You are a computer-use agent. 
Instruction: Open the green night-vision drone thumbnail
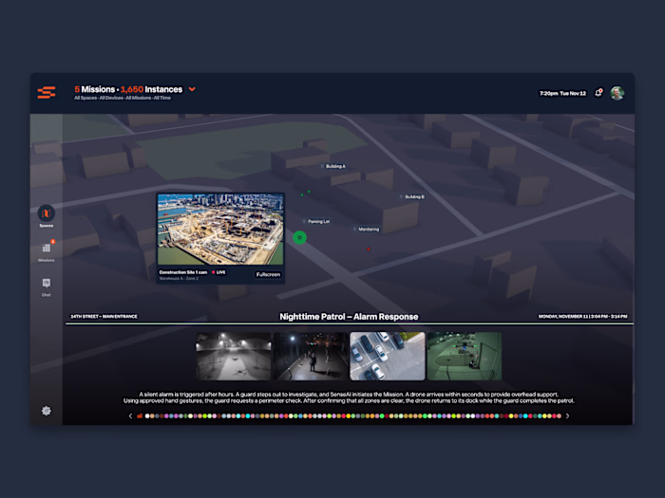465,356
